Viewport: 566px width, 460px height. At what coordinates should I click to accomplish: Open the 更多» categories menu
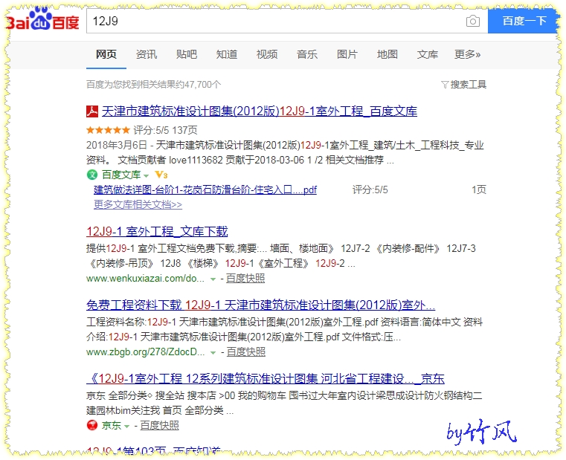pos(468,54)
